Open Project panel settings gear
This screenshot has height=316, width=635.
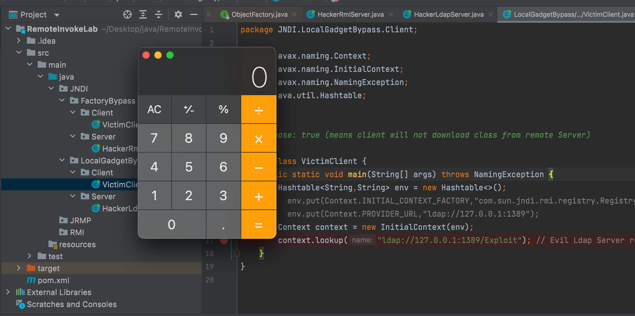[x=178, y=14]
